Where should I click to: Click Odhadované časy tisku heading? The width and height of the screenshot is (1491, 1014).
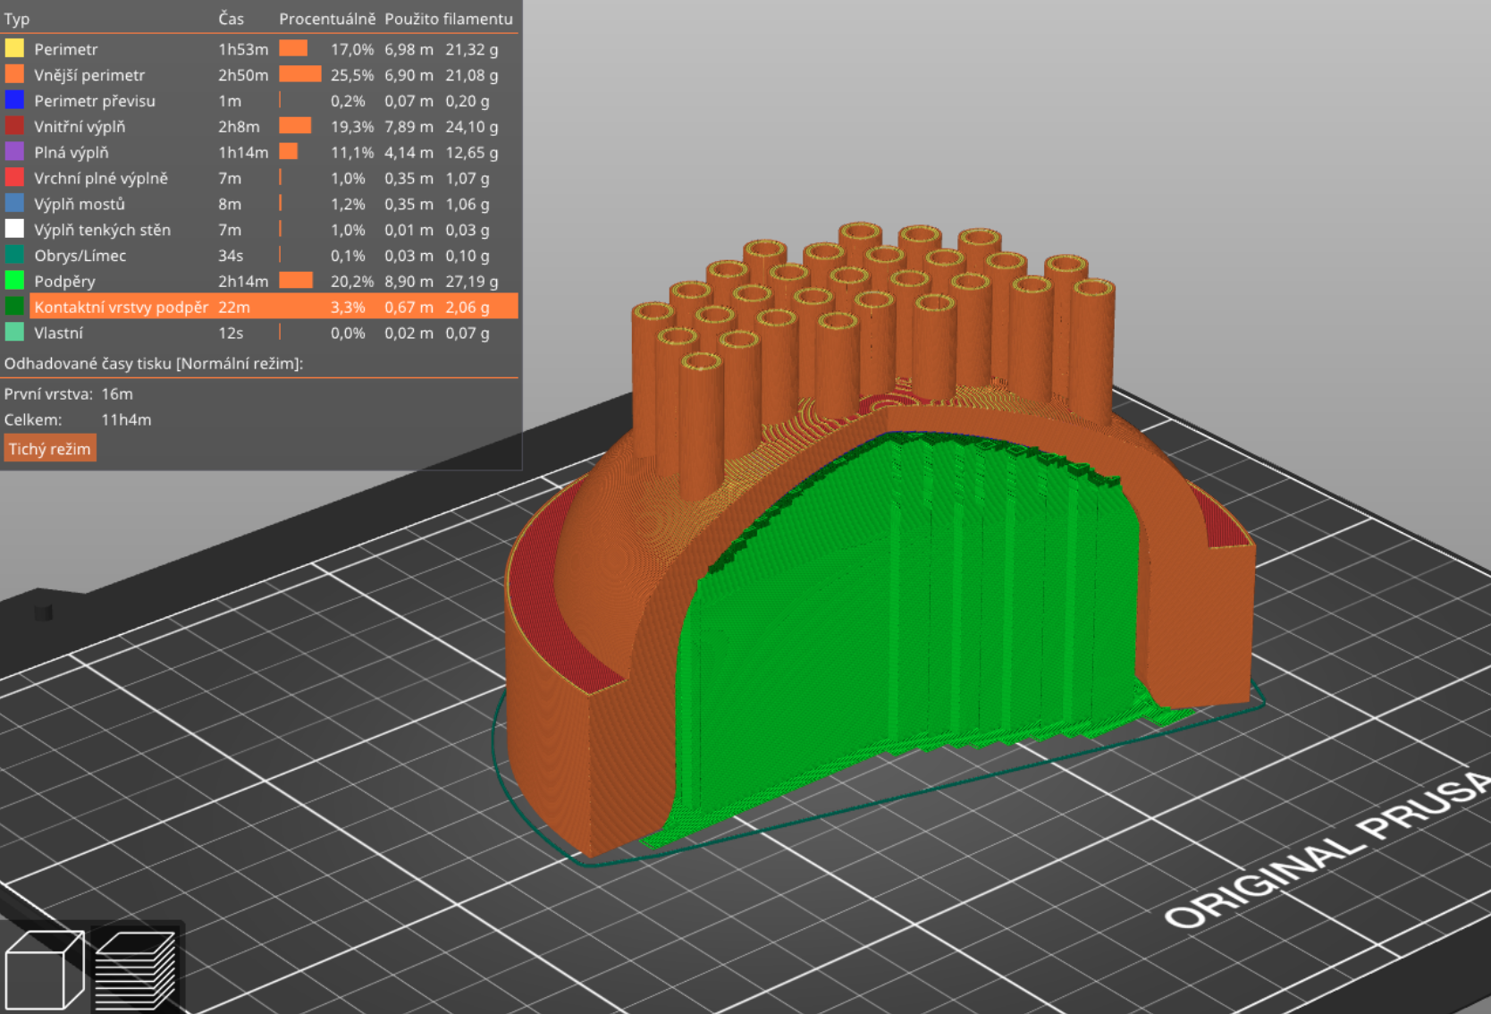pos(154,364)
